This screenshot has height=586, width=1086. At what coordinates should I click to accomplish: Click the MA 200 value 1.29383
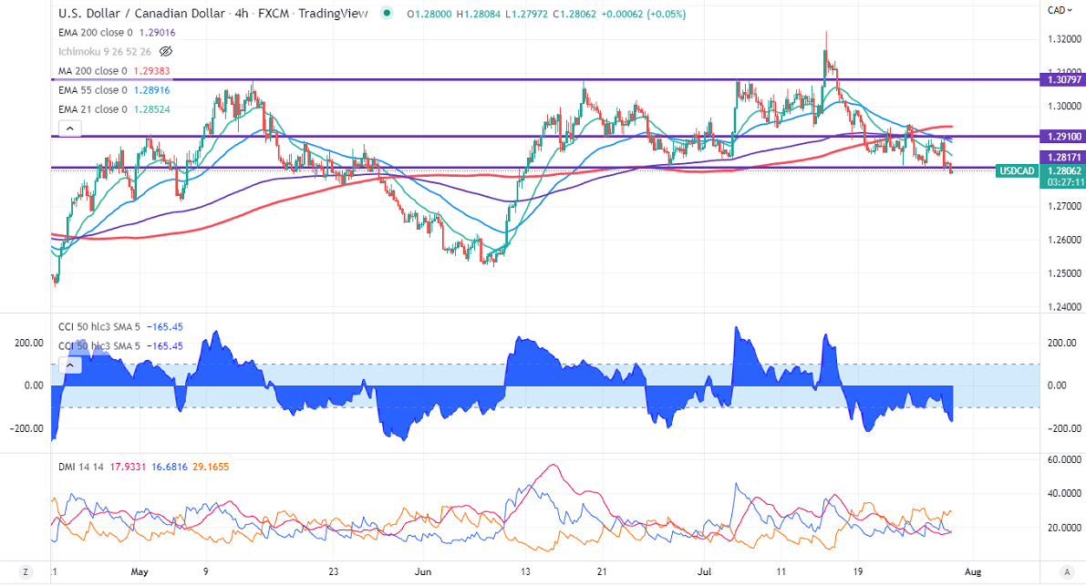pos(151,70)
